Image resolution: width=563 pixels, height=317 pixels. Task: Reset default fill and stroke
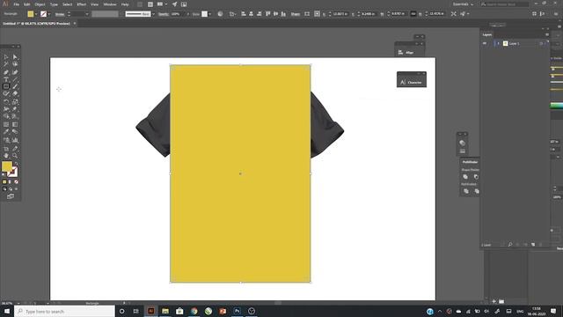(4, 174)
